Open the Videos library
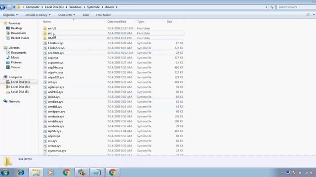 (15, 67)
